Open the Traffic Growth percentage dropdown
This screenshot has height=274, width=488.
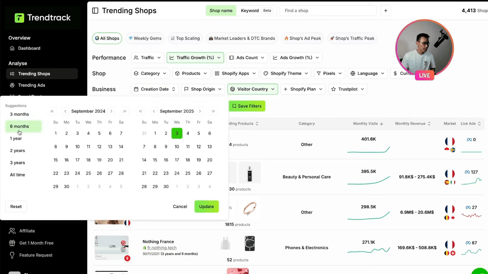coord(195,57)
